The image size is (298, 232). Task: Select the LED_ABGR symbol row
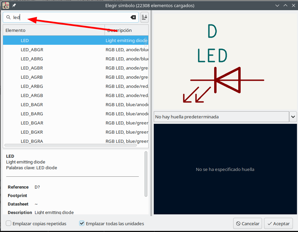tap(32, 50)
